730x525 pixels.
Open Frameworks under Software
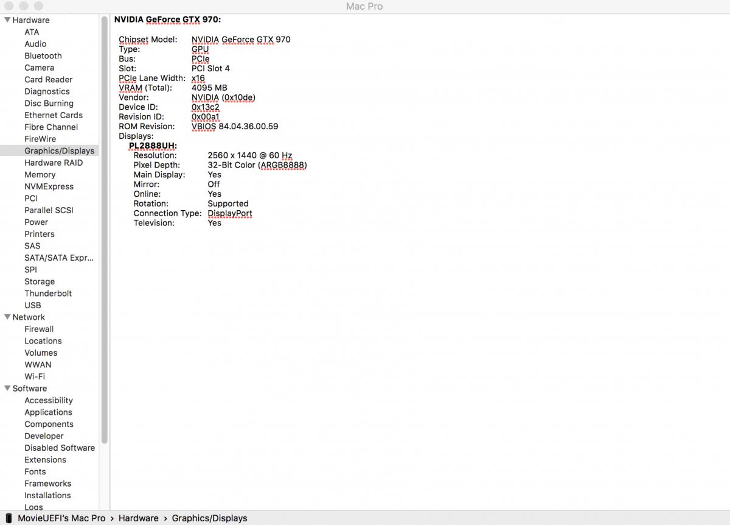(47, 484)
